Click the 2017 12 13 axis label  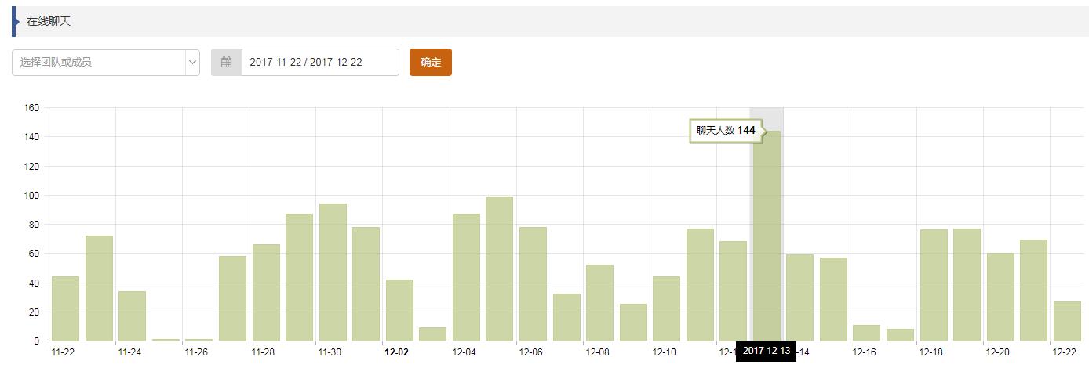(x=767, y=351)
